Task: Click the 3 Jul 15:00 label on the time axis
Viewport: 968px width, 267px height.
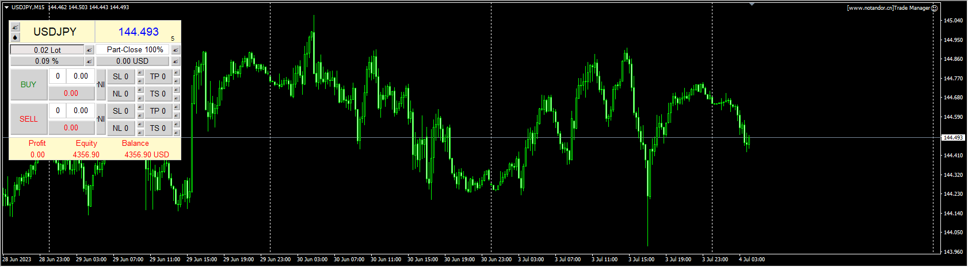Action: point(641,260)
